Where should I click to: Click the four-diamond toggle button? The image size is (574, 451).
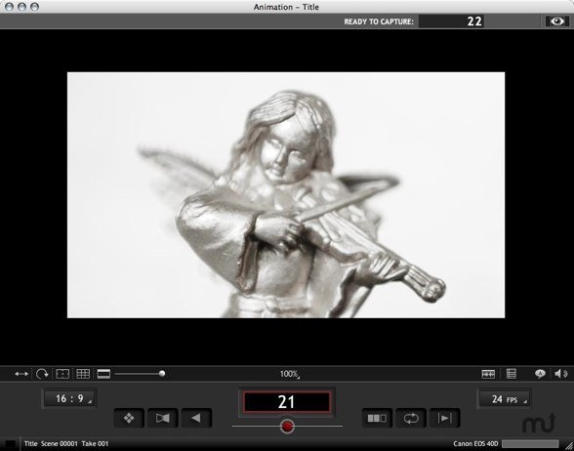click(x=129, y=418)
